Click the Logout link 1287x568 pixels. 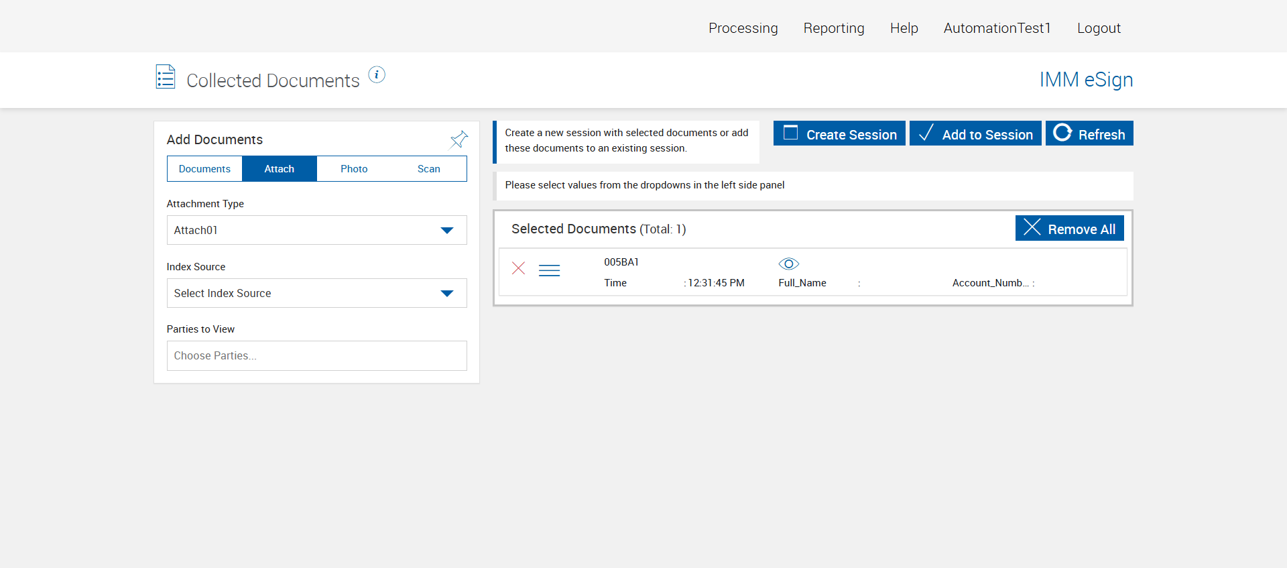tap(1099, 28)
